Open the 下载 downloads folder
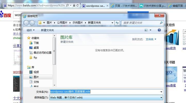The height and width of the screenshot is (103, 186). (x=34, y=43)
